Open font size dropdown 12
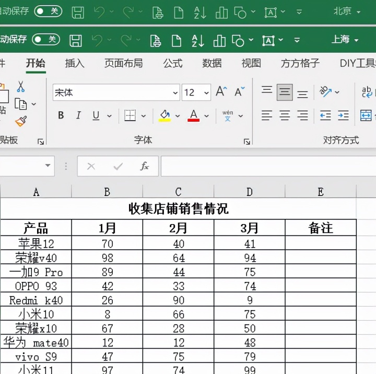The height and width of the screenshot is (374, 376). [206, 92]
